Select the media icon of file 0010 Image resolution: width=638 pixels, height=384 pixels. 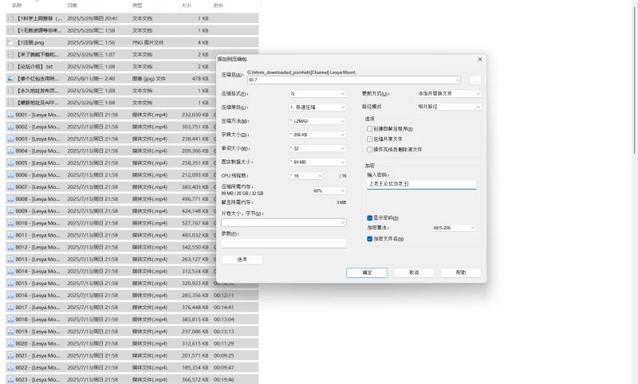[10, 224]
